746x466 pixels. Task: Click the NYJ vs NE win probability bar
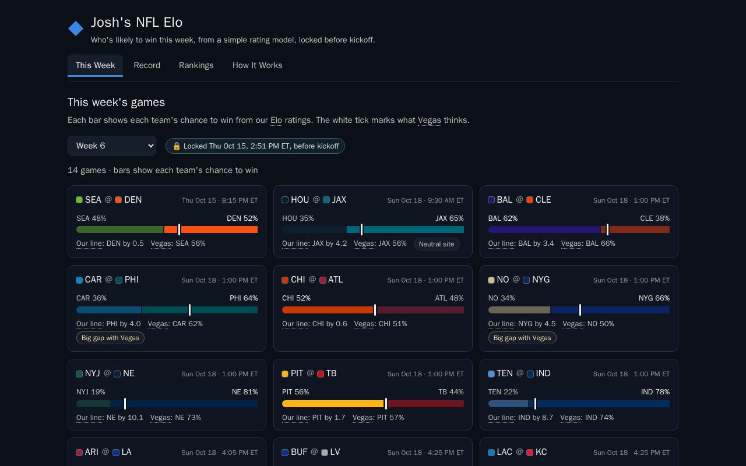click(x=167, y=404)
